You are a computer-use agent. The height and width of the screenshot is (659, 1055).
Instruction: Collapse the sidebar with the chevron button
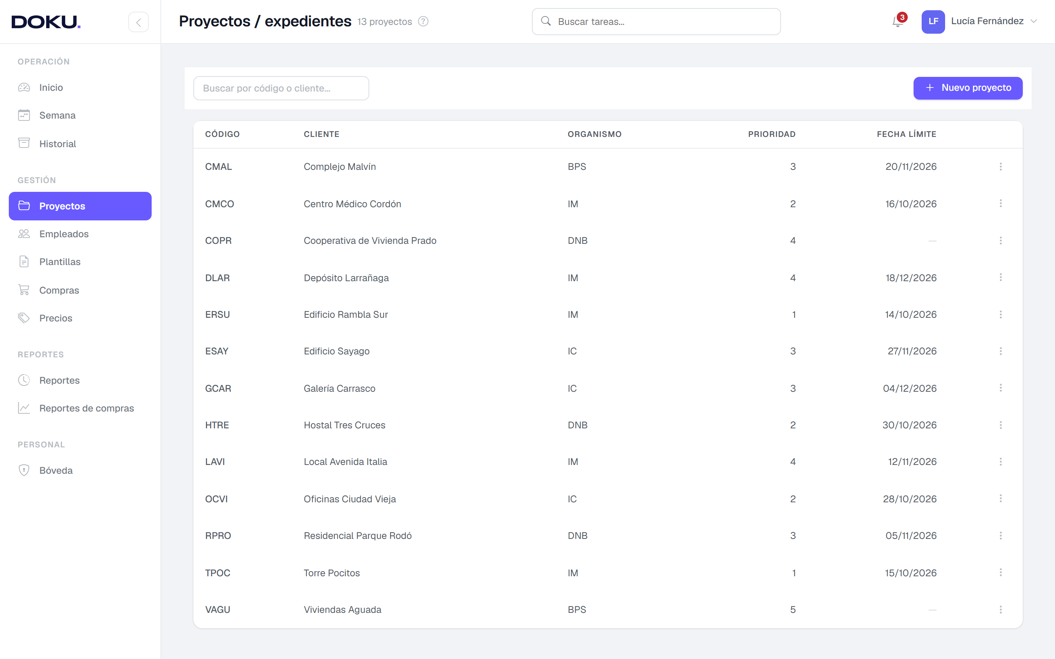pos(138,22)
